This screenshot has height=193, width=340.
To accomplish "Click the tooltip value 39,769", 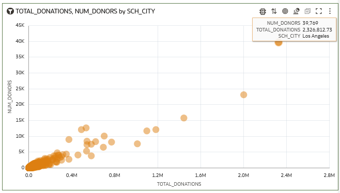I will 311,23.
